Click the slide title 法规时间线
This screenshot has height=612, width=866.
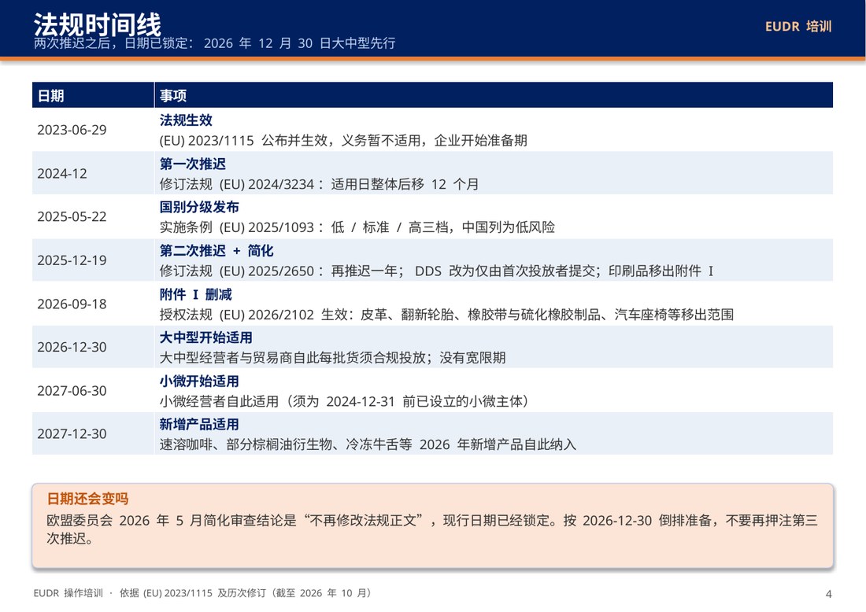click(97, 24)
